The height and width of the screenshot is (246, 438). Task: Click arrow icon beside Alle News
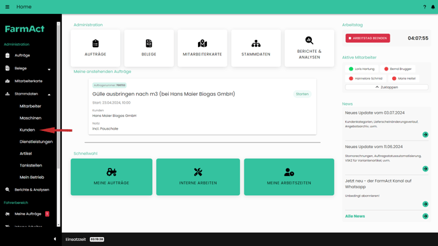pos(425,216)
